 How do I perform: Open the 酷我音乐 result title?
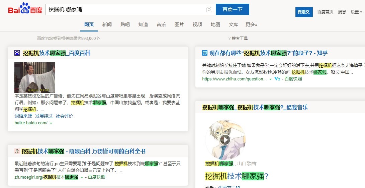[x=255, y=107]
